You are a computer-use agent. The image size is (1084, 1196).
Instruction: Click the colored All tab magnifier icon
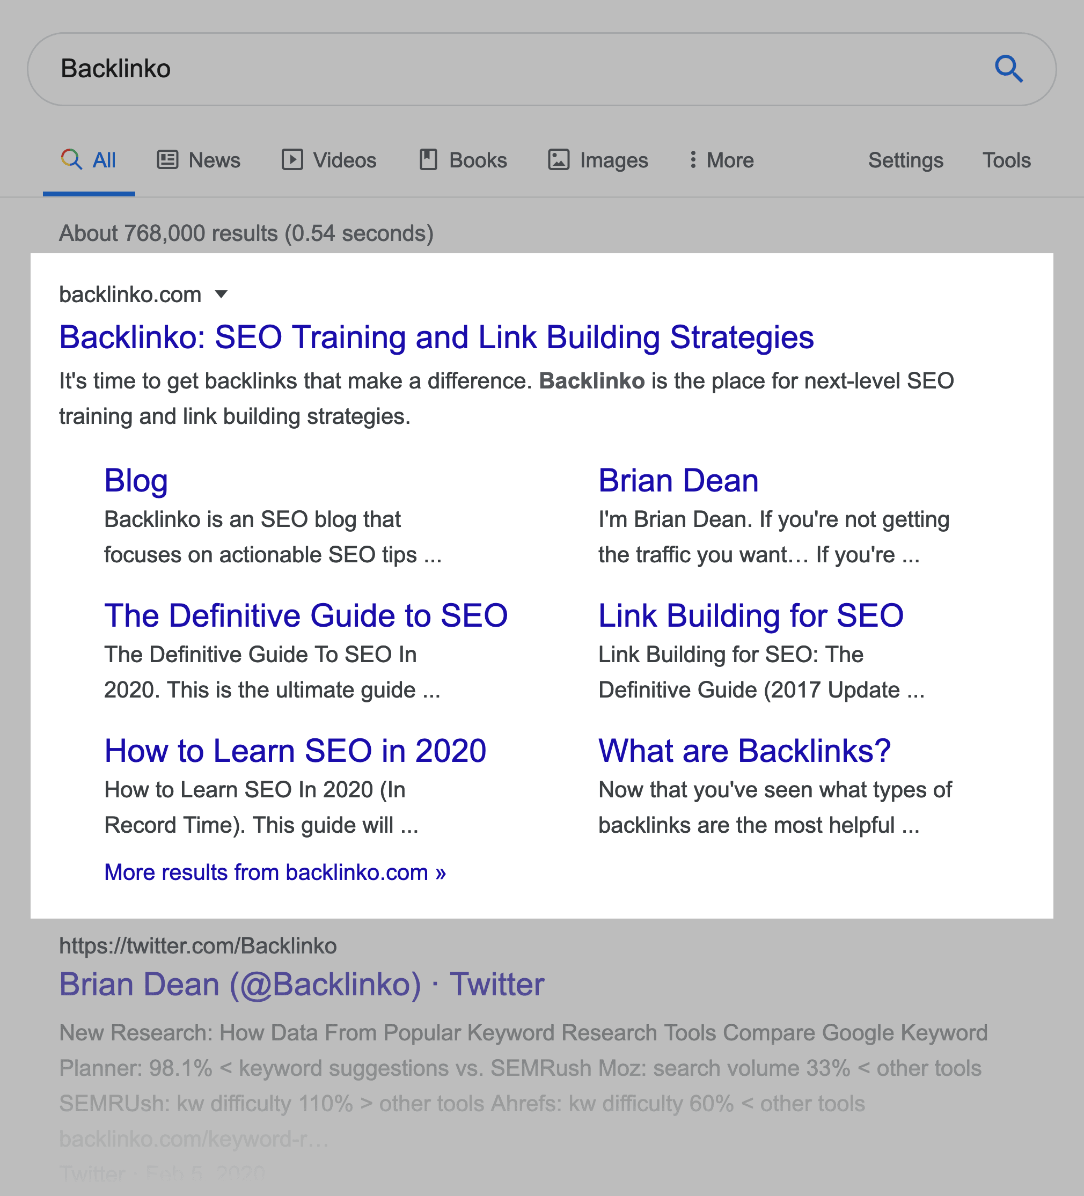click(71, 159)
